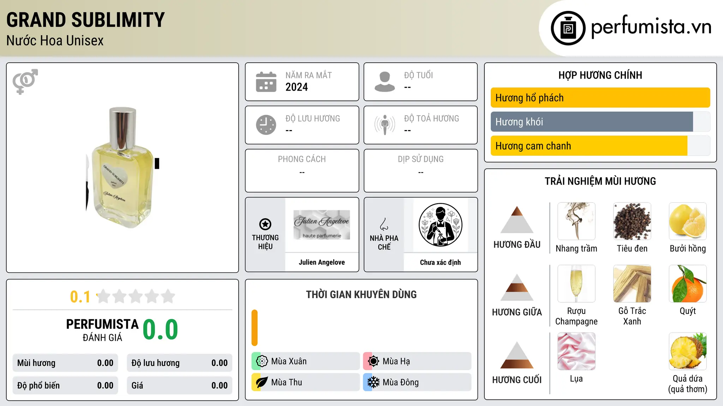Click the orange recommended-time vertical bar

255,328
